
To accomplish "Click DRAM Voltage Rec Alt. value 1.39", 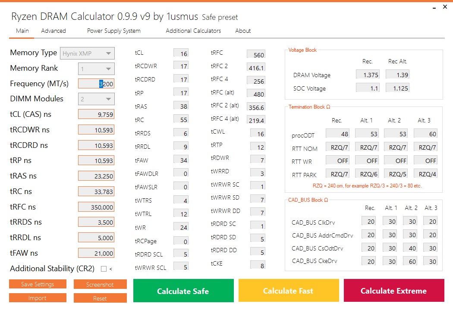I will point(397,75).
